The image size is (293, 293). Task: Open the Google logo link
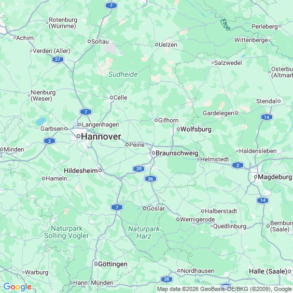(18, 287)
